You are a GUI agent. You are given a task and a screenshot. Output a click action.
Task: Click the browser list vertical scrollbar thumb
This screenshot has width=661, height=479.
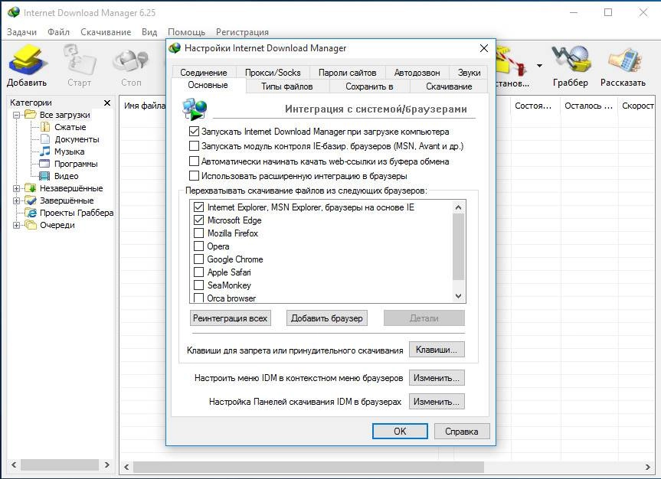(459, 247)
